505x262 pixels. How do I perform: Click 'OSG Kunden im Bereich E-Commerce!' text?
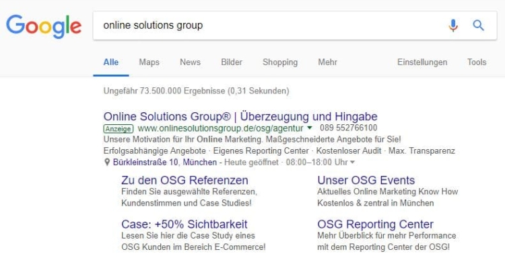(x=193, y=247)
